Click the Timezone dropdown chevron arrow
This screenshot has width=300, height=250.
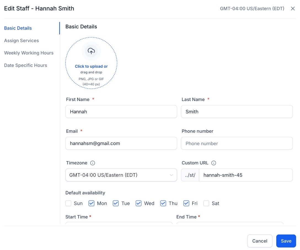coord(172,175)
